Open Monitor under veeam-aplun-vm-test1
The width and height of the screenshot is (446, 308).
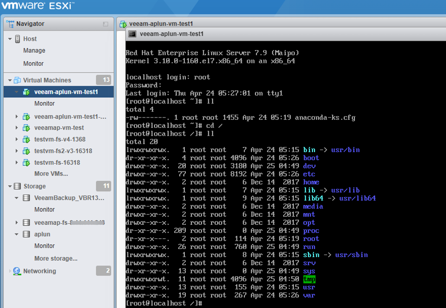pos(44,103)
